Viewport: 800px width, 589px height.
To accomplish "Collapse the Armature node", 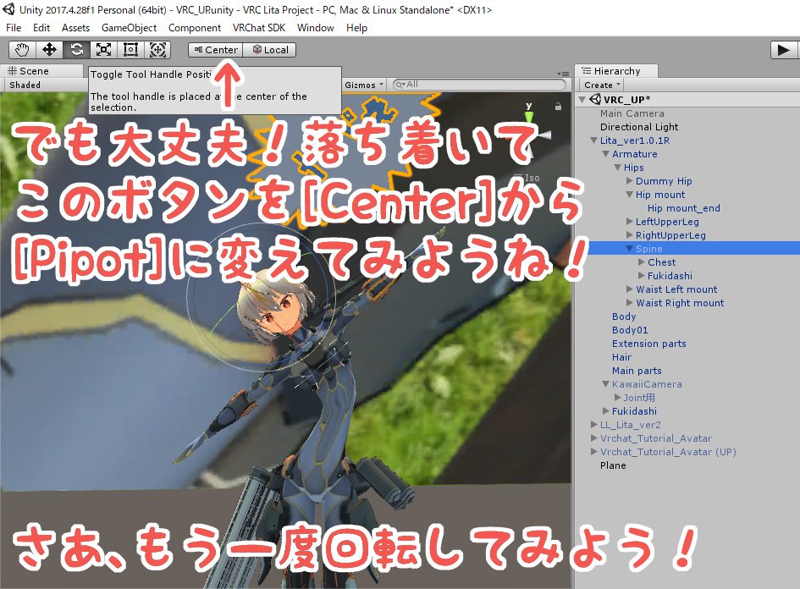I will pos(605,154).
